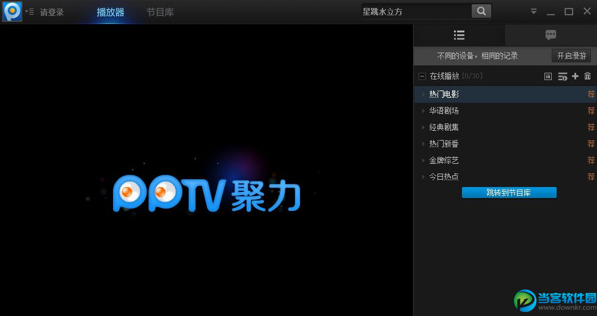
Task: Close the PPTV window
Action: pos(587,12)
